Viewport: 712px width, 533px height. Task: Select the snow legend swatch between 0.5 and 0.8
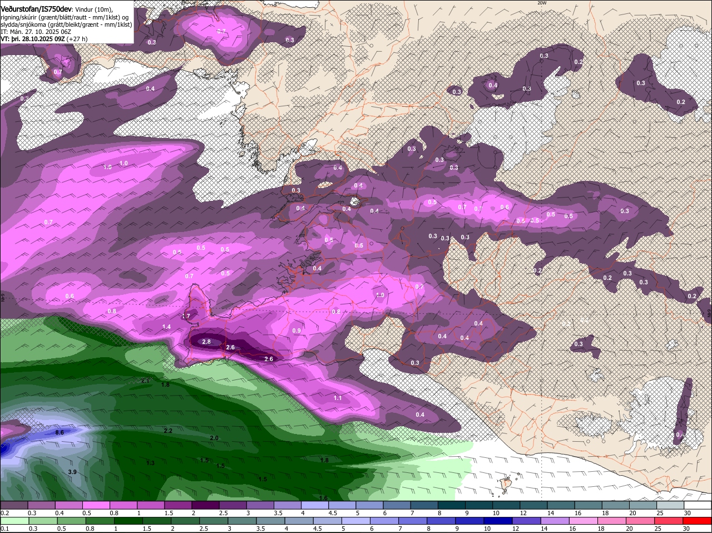[96, 505]
